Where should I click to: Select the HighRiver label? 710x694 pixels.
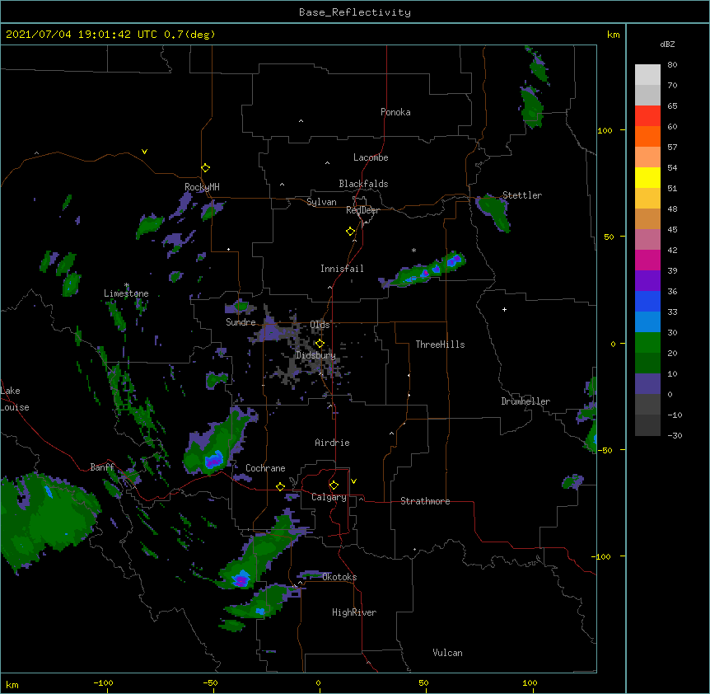pos(354,612)
